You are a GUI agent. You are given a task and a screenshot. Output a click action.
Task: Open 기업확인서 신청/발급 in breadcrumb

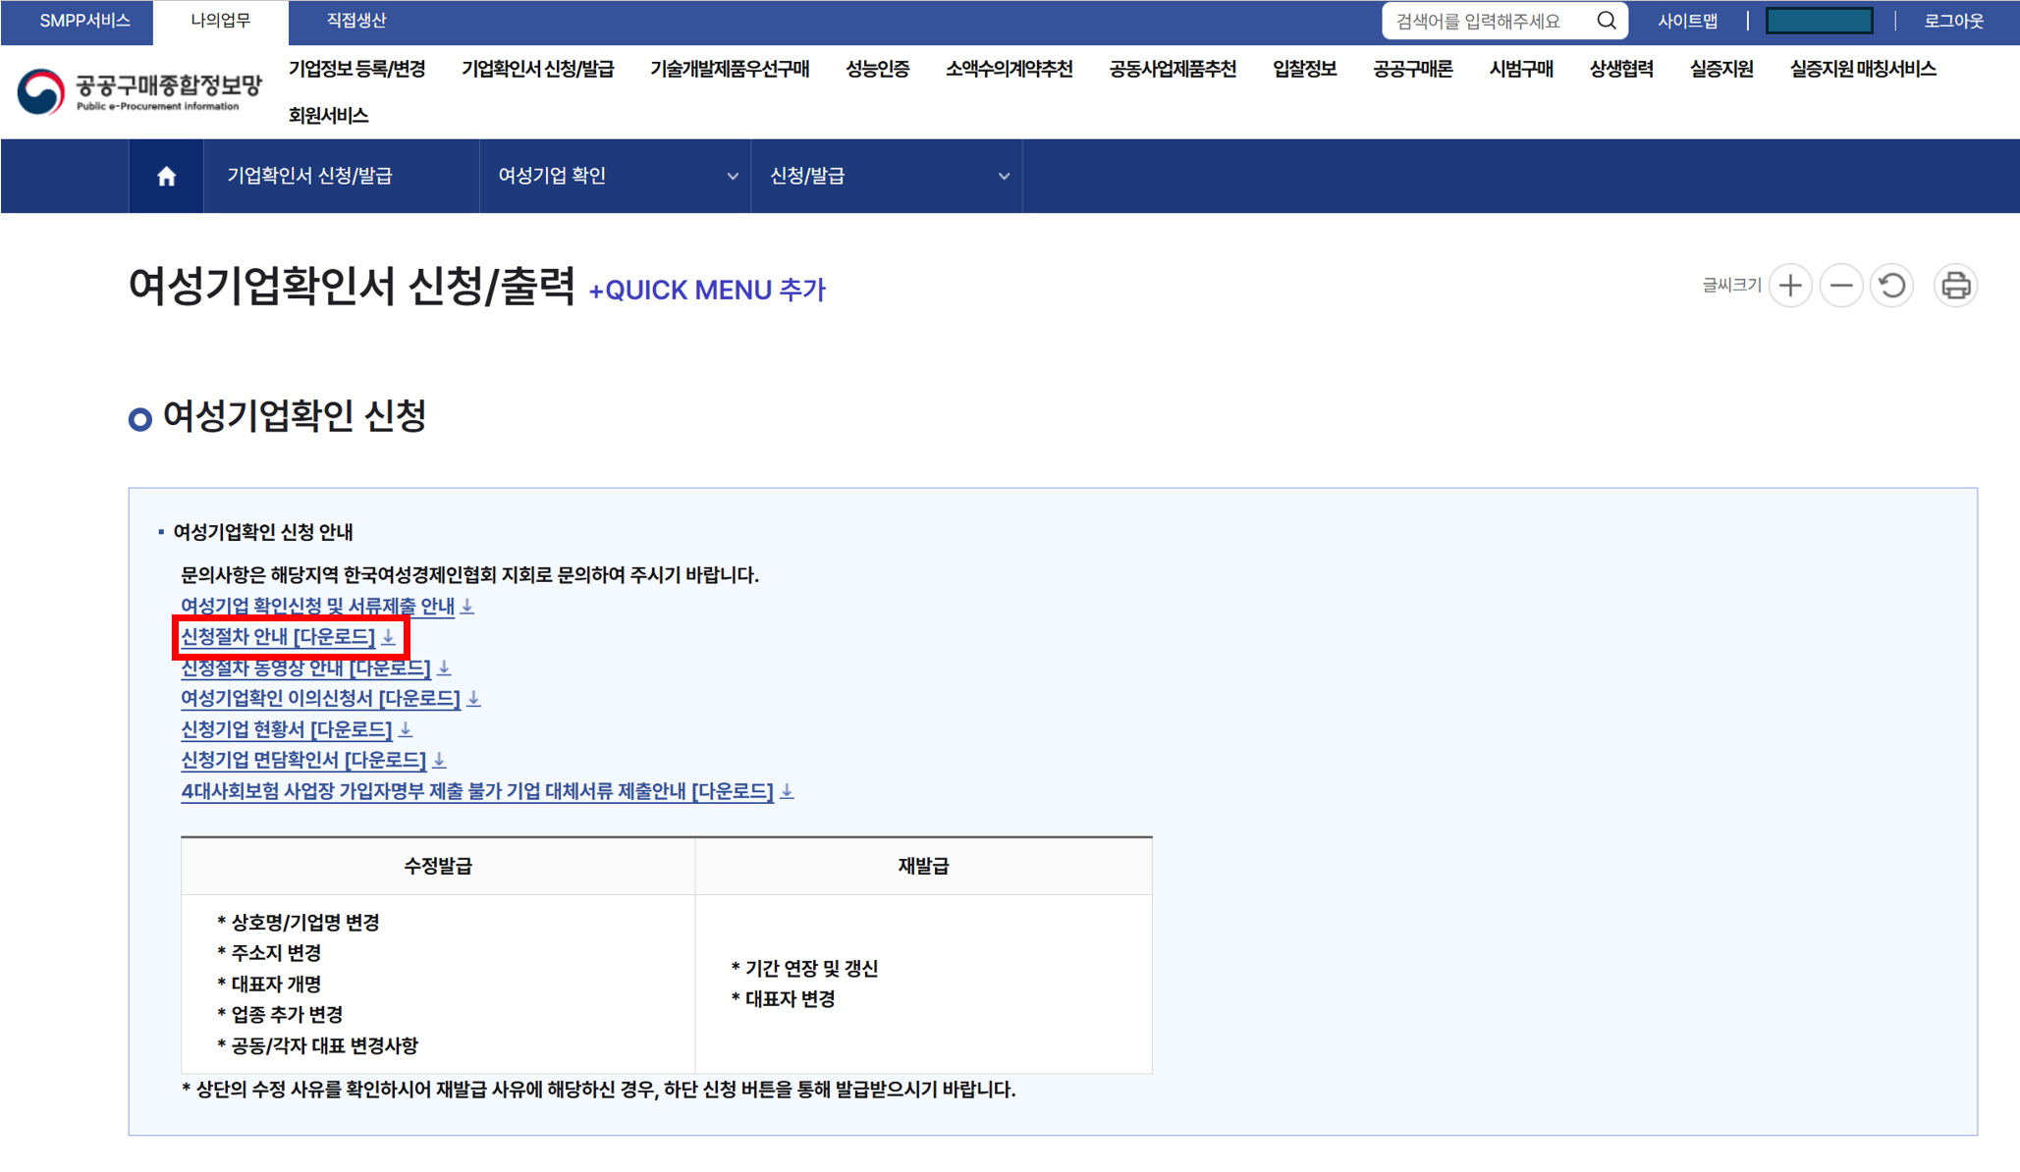[309, 176]
